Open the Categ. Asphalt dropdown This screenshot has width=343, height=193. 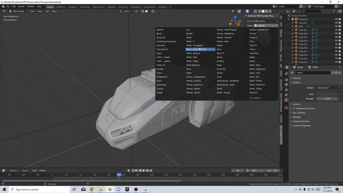[266, 26]
